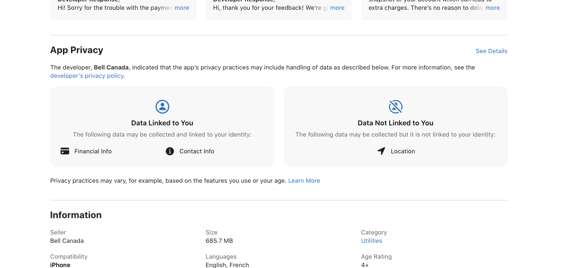This screenshot has height=268, width=574.
Task: Click the Location label
Action: (403, 151)
